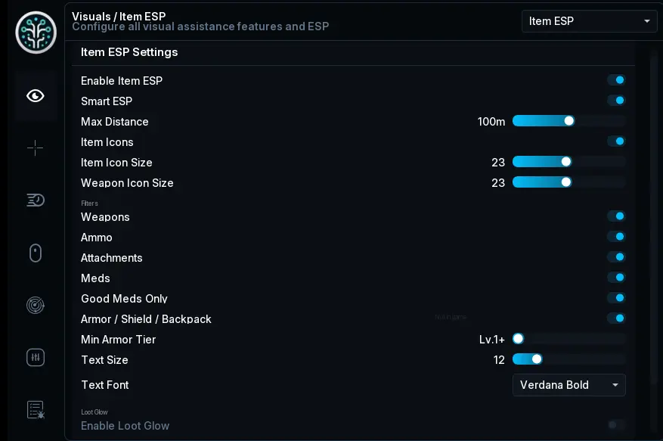This screenshot has width=663, height=441.
Task: Turn off the Ammo filter toggle
Action: (x=616, y=237)
